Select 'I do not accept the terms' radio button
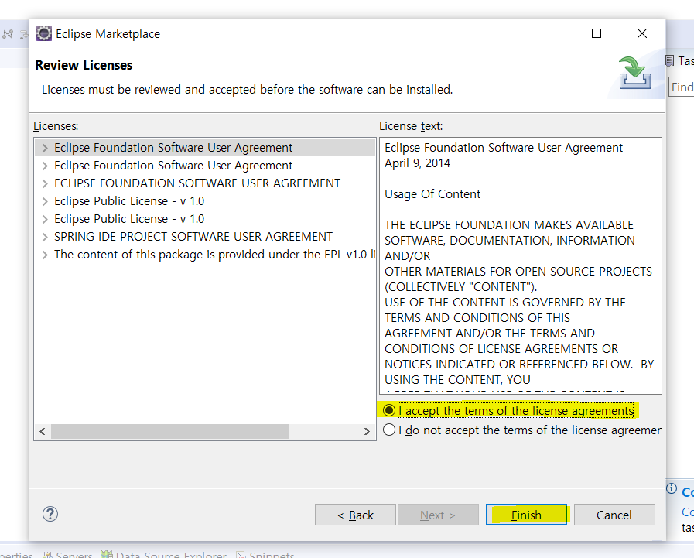694x558 pixels. (x=389, y=430)
